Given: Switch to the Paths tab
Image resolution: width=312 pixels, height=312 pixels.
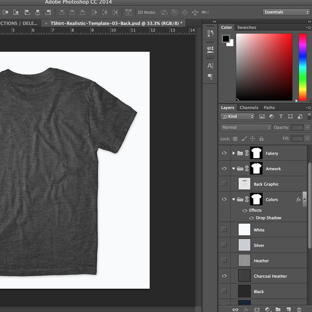Looking at the screenshot, I should coord(269,108).
